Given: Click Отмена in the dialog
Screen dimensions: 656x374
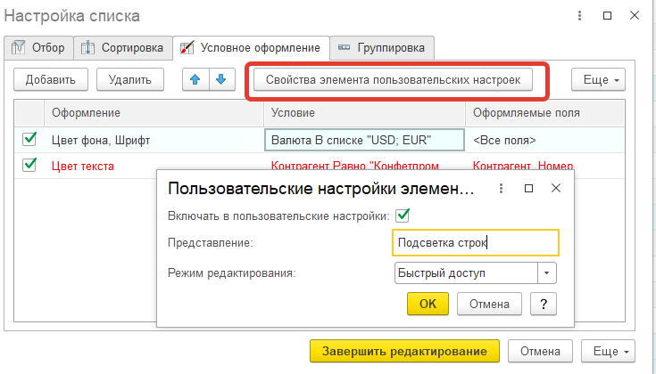Looking at the screenshot, I should pyautogui.click(x=489, y=304).
